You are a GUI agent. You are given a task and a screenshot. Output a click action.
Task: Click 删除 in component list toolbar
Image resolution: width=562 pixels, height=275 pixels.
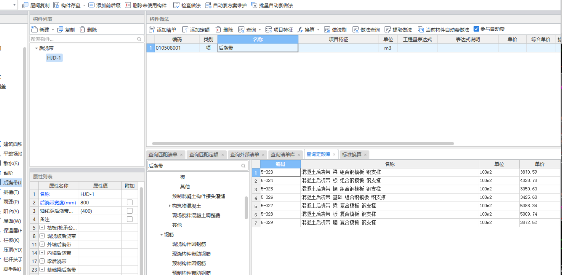(x=88, y=30)
